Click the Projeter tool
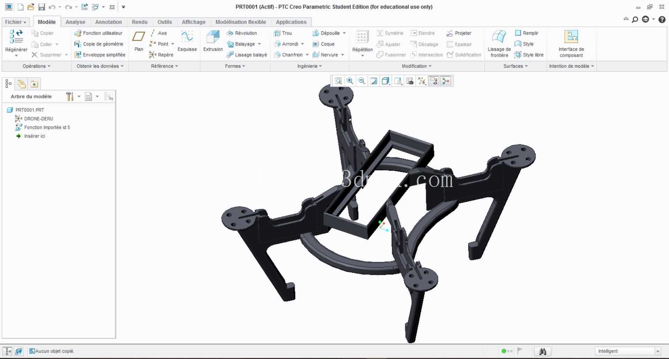The image size is (669, 359). (459, 33)
